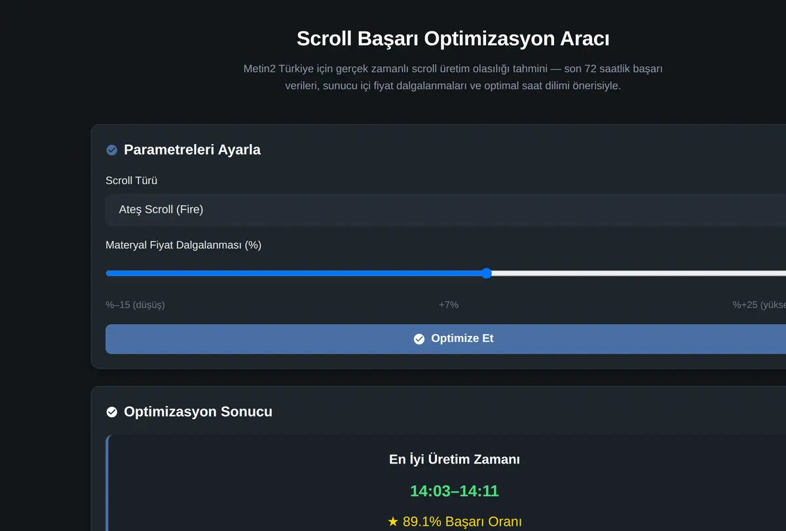Click the 14:03–14:11 time range result

coord(455,491)
